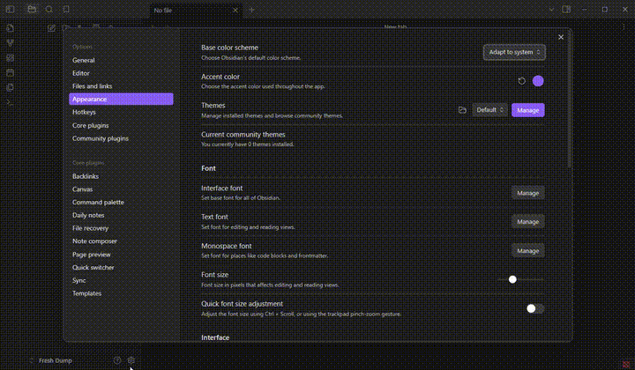Click the Font size slider handle
635x370 pixels.
click(x=512, y=279)
